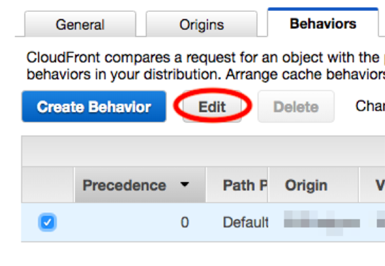This screenshot has height=266, width=385.
Task: Click the blurred value right of origin cell
Action: tap(379, 223)
